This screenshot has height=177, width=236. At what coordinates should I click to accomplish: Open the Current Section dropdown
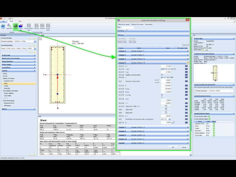[x=35, y=41]
